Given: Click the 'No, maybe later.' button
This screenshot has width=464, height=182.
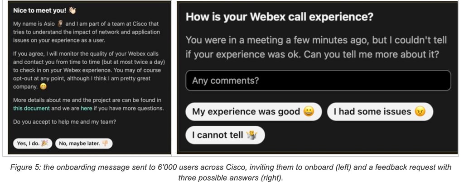Looking at the screenshot, I should click(x=84, y=144).
